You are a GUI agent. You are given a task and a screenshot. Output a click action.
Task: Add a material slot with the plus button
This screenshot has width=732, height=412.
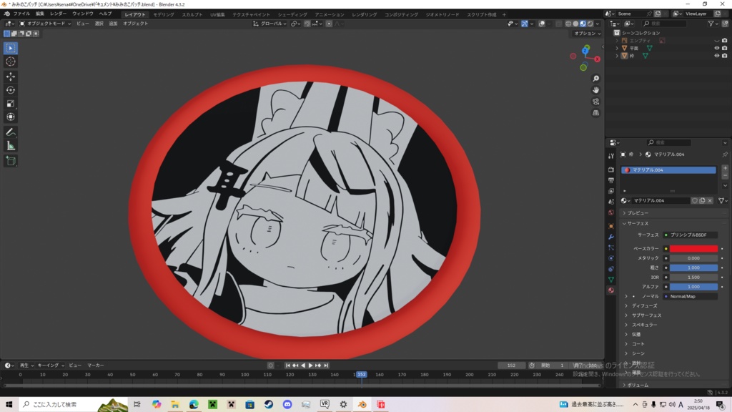[x=725, y=168]
